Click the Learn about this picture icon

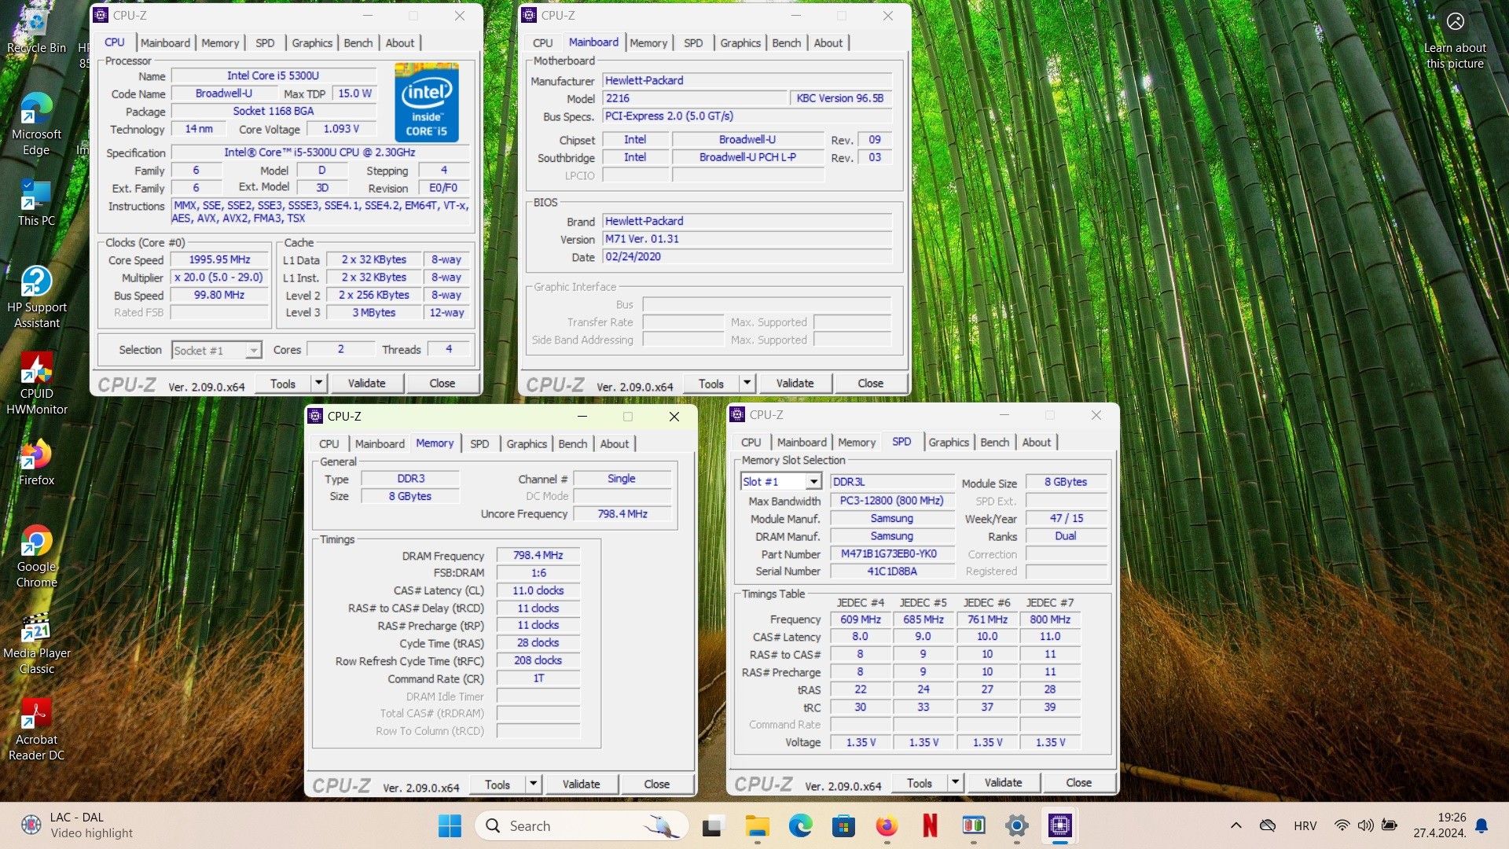[1455, 22]
